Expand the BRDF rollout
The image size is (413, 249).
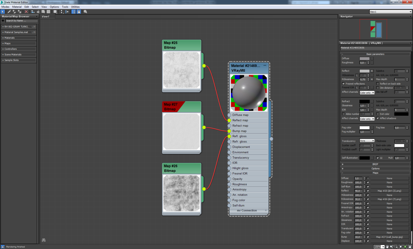375,164
